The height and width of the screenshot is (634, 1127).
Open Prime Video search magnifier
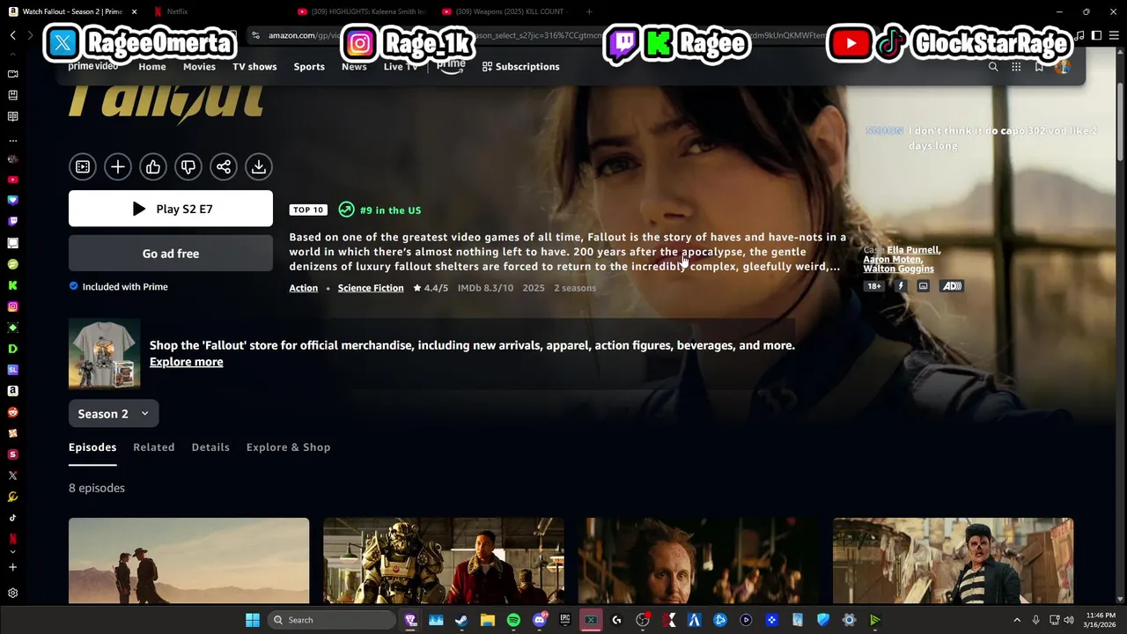pos(993,67)
